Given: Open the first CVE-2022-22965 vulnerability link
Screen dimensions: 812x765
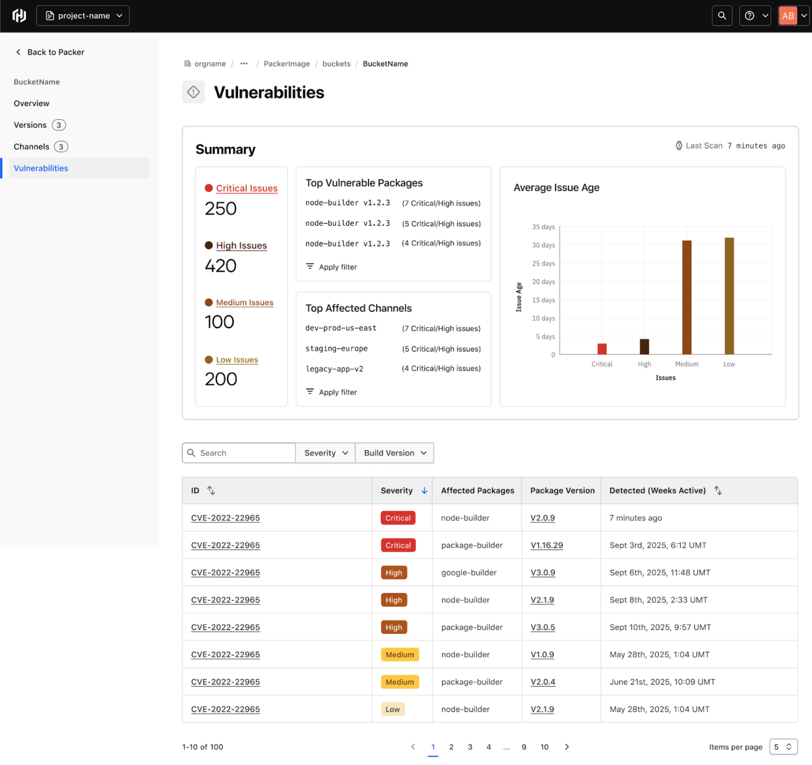Looking at the screenshot, I should point(225,518).
